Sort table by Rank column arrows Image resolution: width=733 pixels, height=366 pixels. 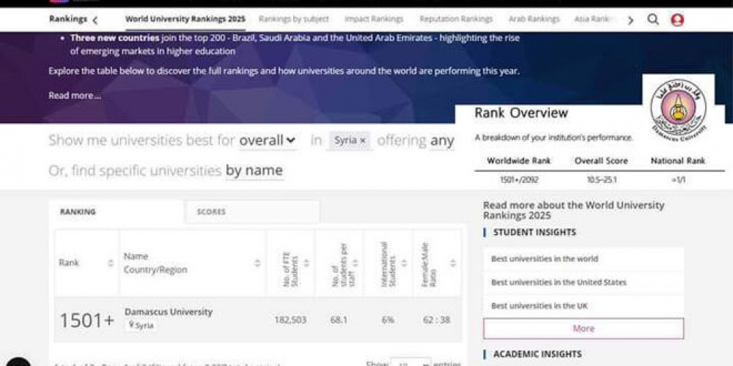111,263
